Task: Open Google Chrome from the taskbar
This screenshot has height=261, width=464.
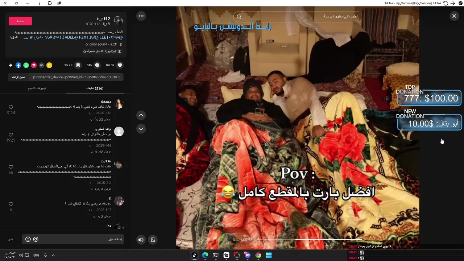Action: click(x=258, y=255)
